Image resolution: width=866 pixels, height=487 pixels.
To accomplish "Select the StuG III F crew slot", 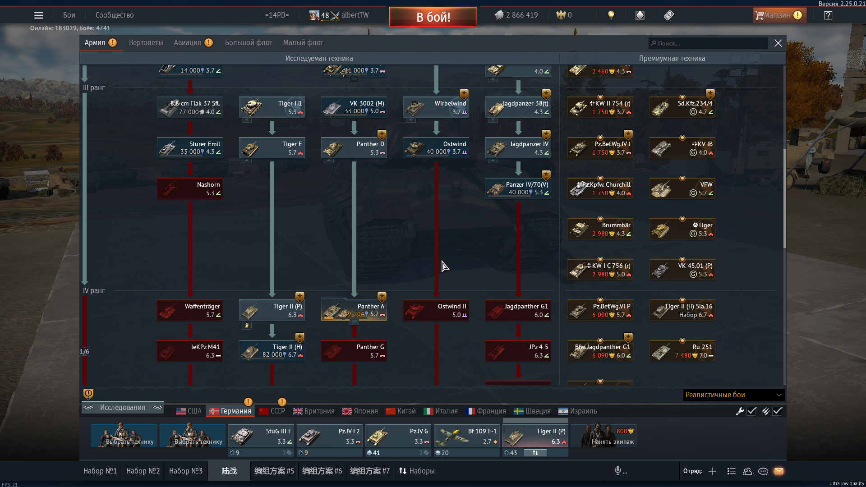I will tap(261, 436).
